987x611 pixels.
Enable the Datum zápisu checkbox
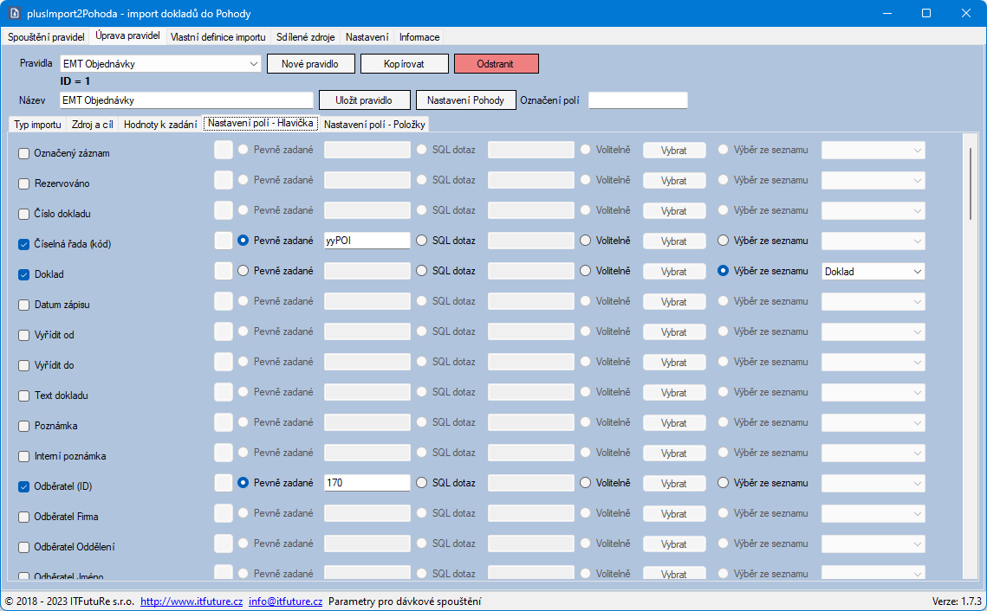[24, 305]
